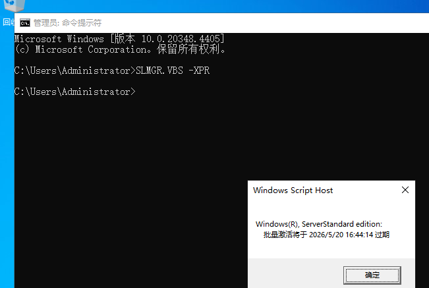Click the command prompt icon in the title bar

coord(25,23)
